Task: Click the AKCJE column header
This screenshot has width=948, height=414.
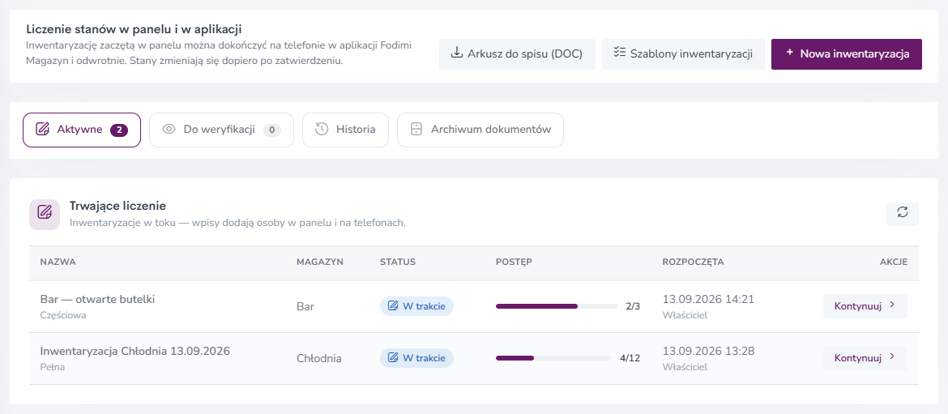Action: pyautogui.click(x=894, y=262)
